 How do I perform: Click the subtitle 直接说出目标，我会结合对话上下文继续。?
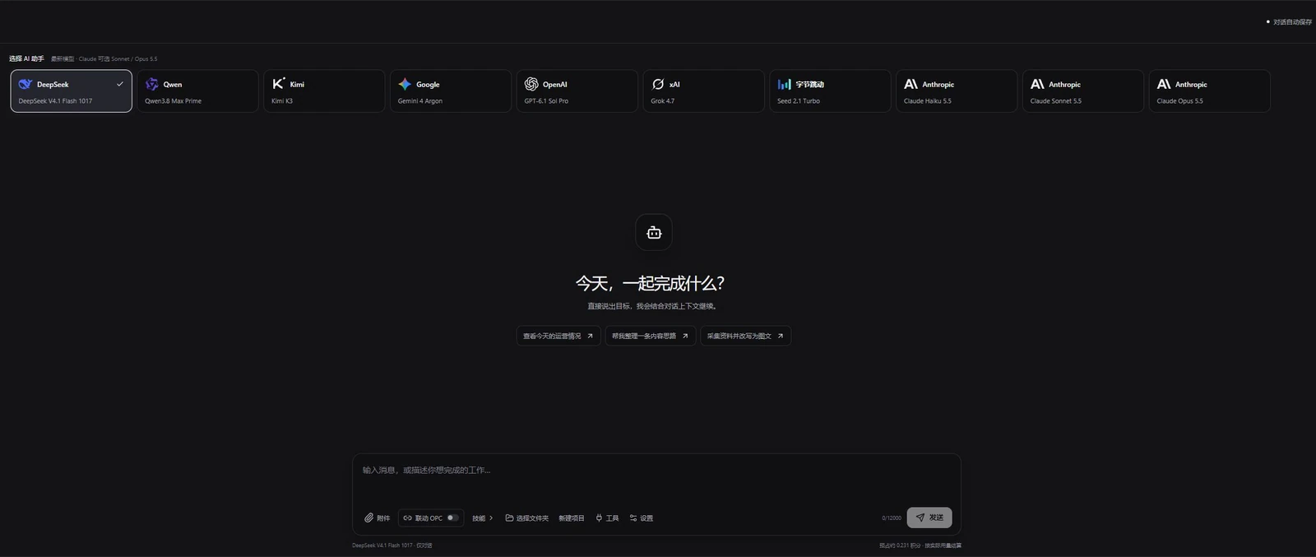tap(654, 306)
